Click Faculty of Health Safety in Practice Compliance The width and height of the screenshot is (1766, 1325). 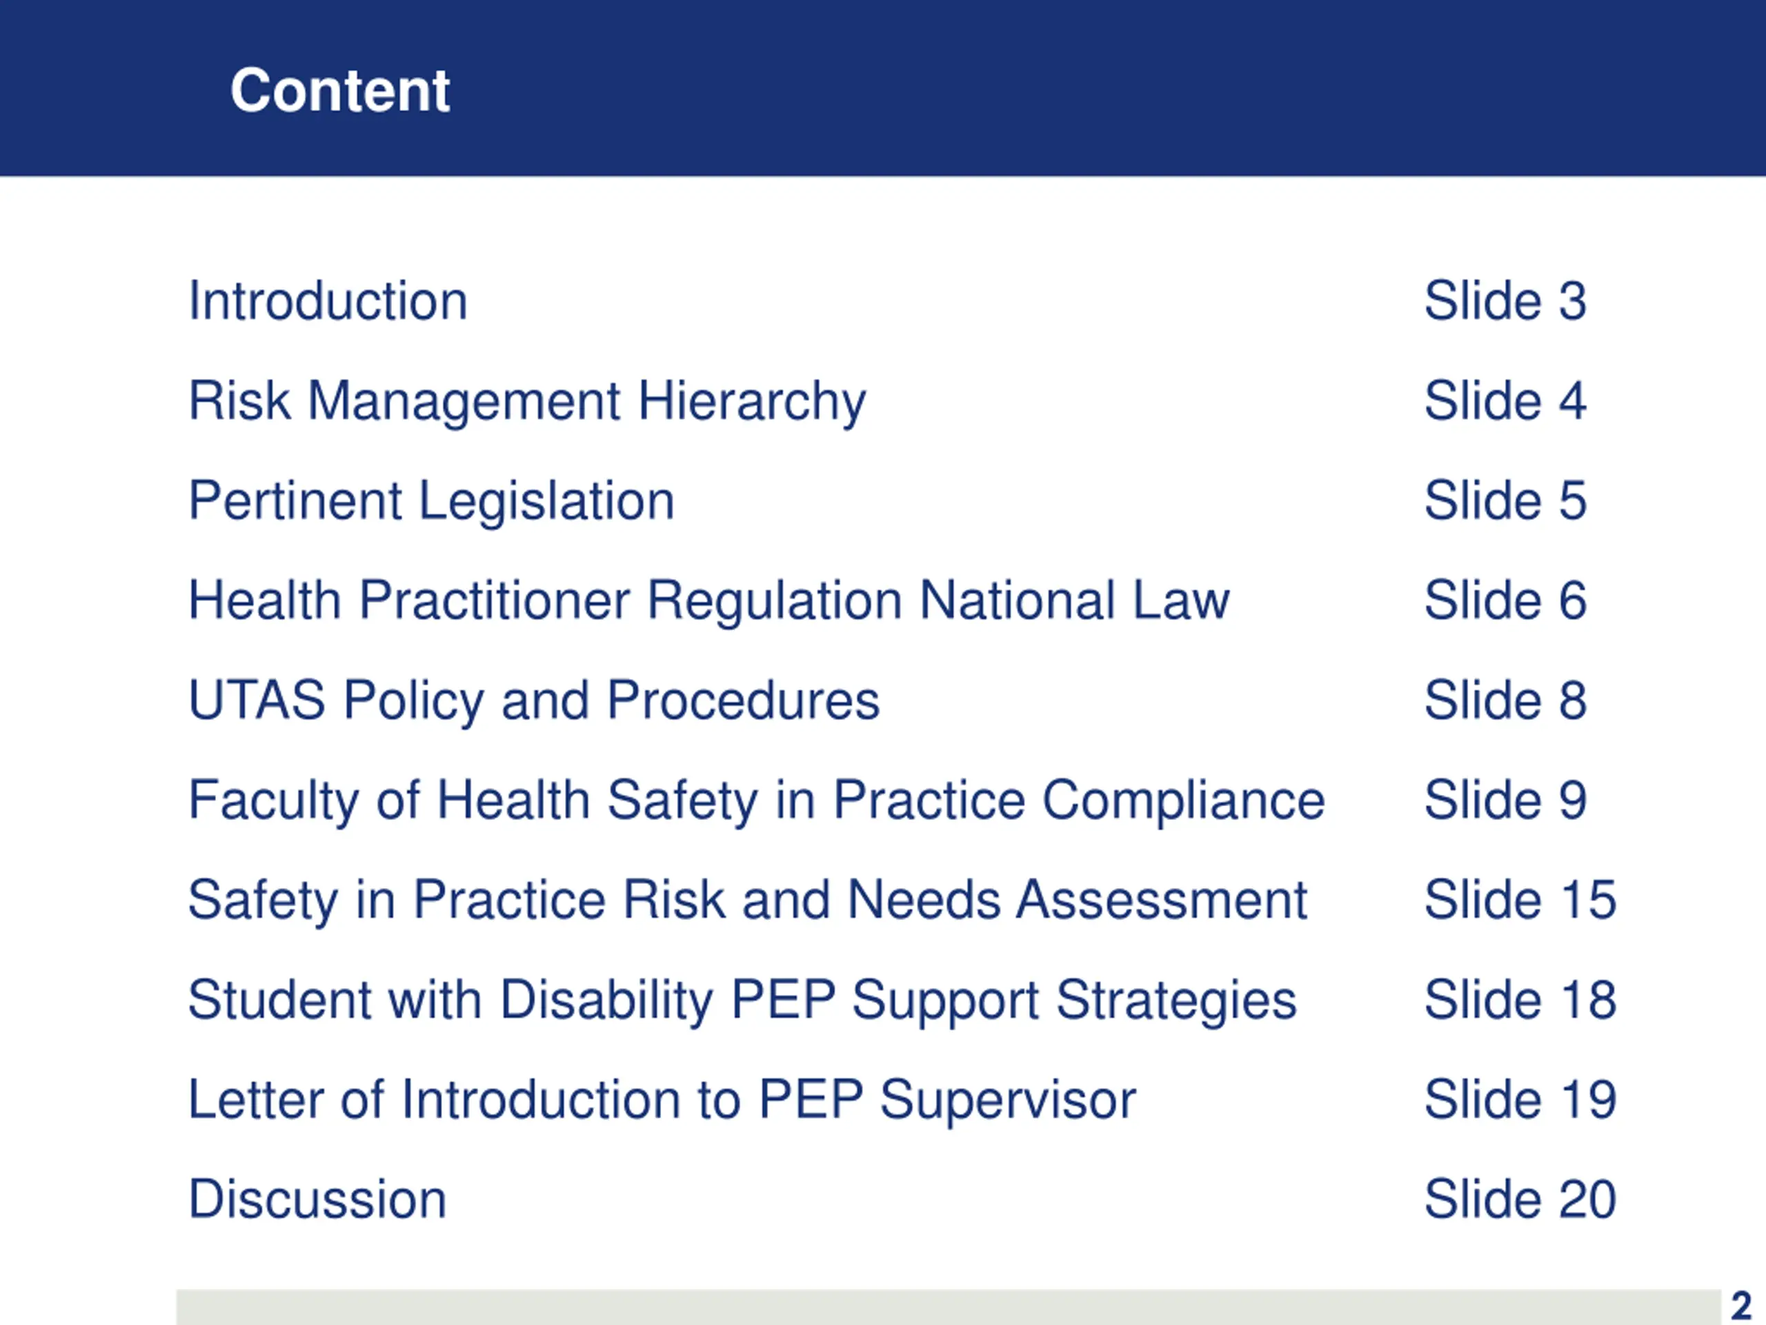pos(756,801)
